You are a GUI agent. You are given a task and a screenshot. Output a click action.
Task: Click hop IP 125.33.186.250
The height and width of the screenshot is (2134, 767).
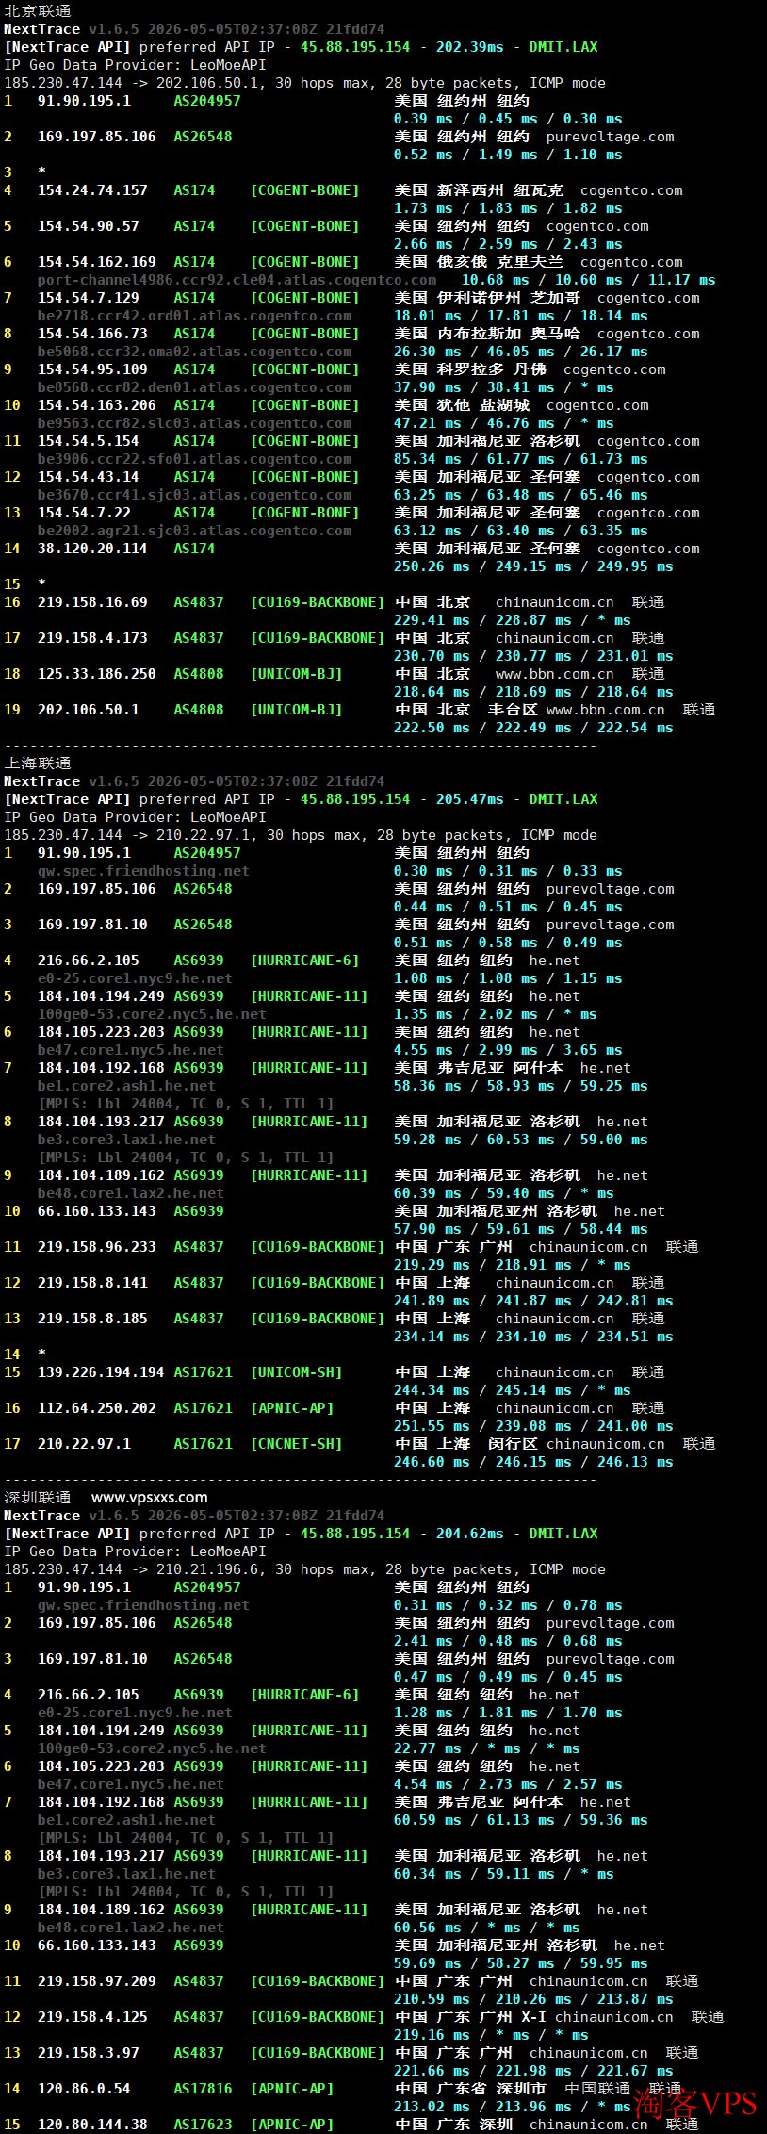coord(96,674)
